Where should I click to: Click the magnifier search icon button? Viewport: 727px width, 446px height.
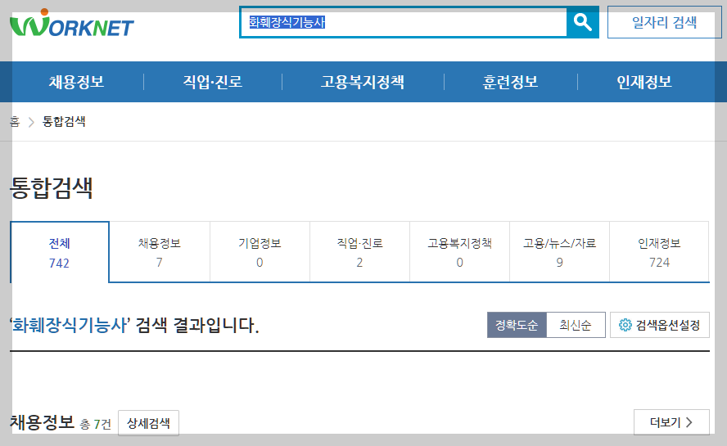(582, 22)
